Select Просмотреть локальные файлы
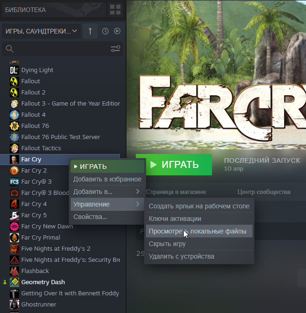The height and width of the screenshot is (313, 306). click(x=199, y=231)
